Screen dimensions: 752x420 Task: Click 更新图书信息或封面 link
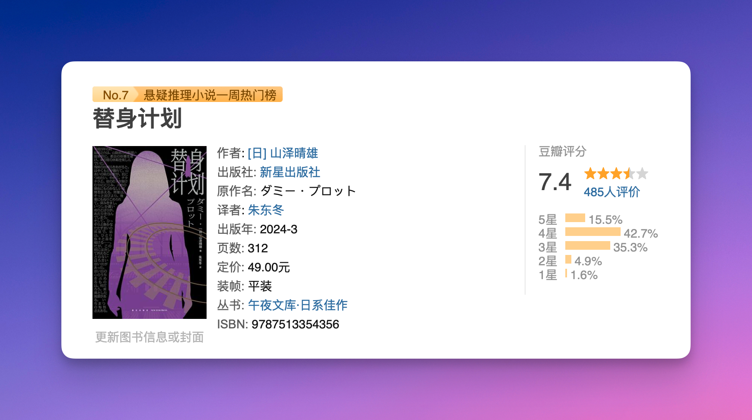pyautogui.click(x=150, y=337)
